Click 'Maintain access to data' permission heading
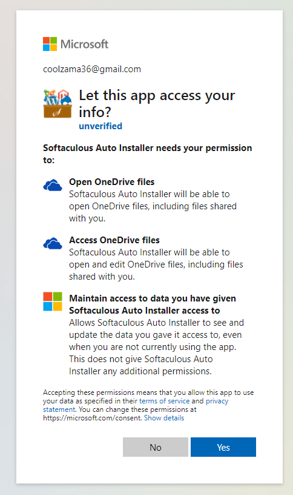 pyautogui.click(x=153, y=305)
